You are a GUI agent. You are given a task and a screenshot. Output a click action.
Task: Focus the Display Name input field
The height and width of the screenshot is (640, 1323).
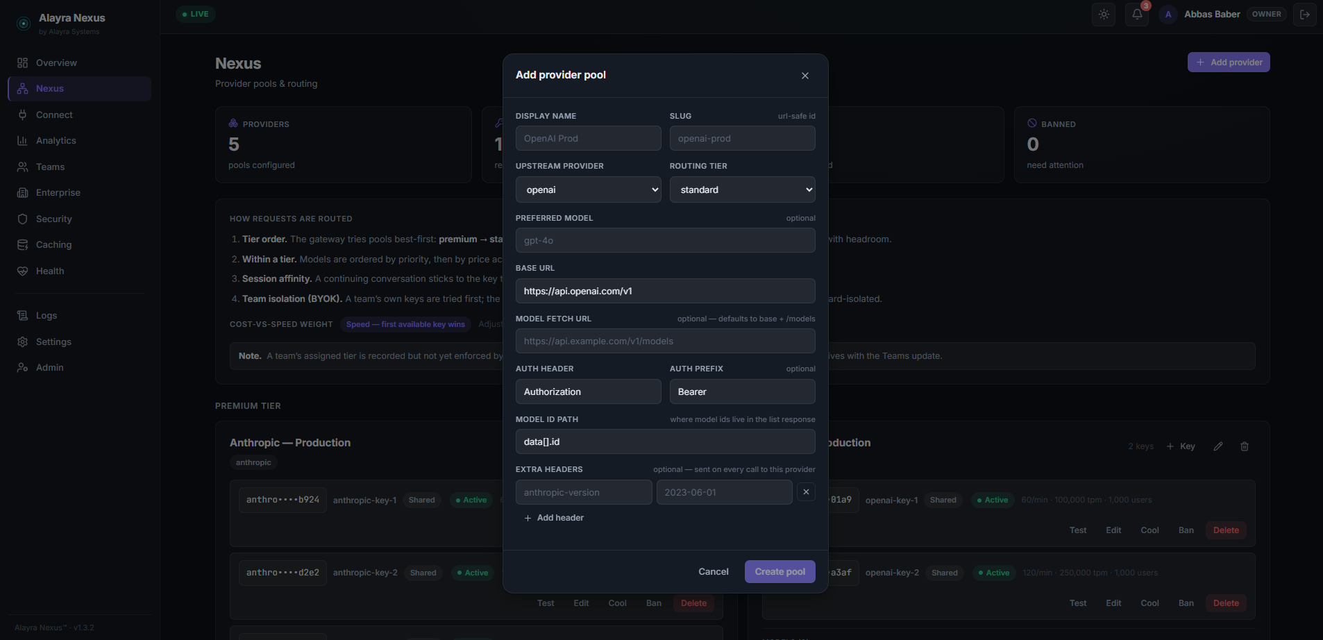pos(589,138)
